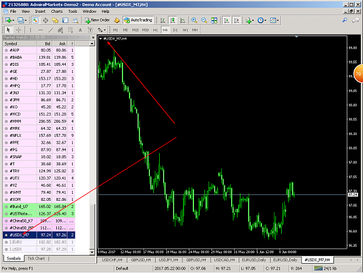Switch timeframe to M15

point(135,30)
